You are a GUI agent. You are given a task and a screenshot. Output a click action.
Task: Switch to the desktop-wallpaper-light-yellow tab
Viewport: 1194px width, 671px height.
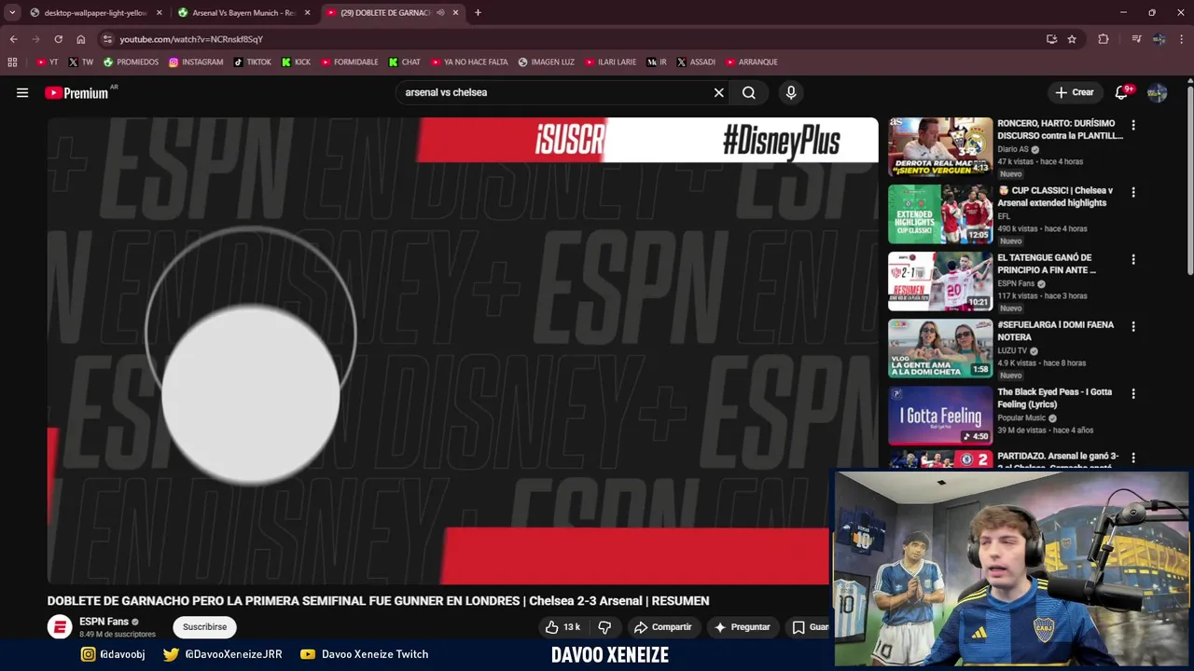[x=94, y=13]
